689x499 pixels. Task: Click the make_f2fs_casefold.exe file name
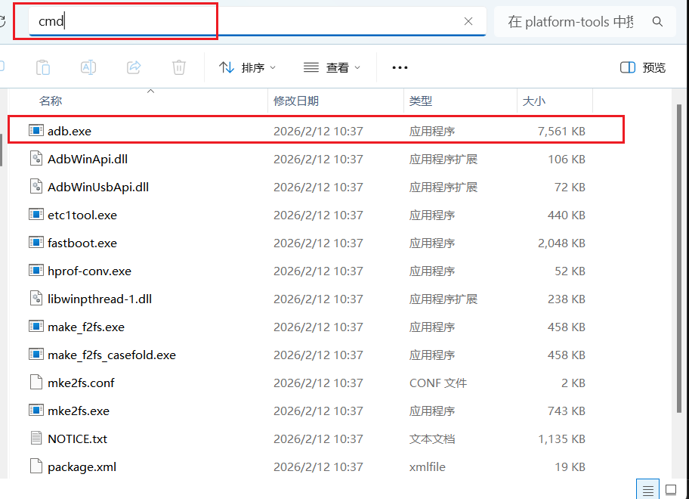[112, 355]
